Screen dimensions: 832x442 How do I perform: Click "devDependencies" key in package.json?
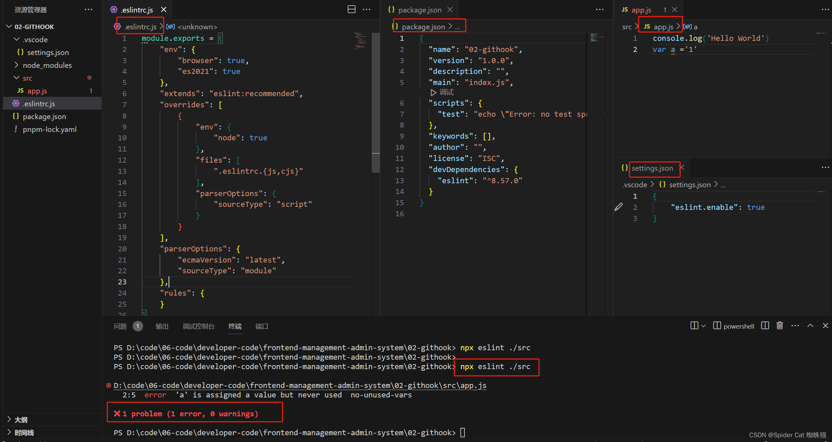coord(466,169)
